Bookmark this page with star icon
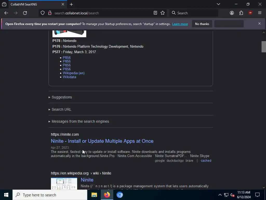The height and width of the screenshot is (200, 266). pyautogui.click(x=163, y=13)
